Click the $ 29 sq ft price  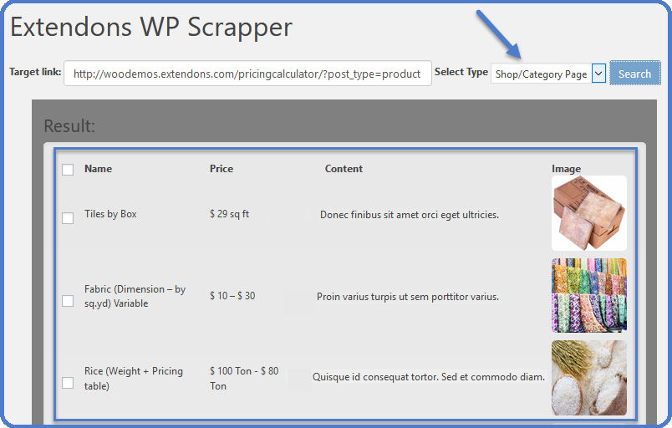point(229,214)
